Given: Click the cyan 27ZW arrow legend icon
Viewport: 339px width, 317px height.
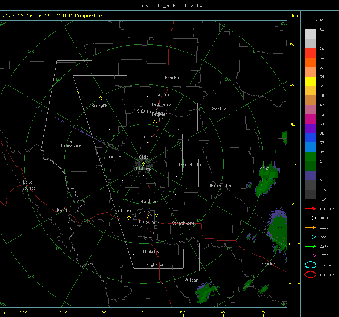Looking at the screenshot, I should [x=310, y=237].
